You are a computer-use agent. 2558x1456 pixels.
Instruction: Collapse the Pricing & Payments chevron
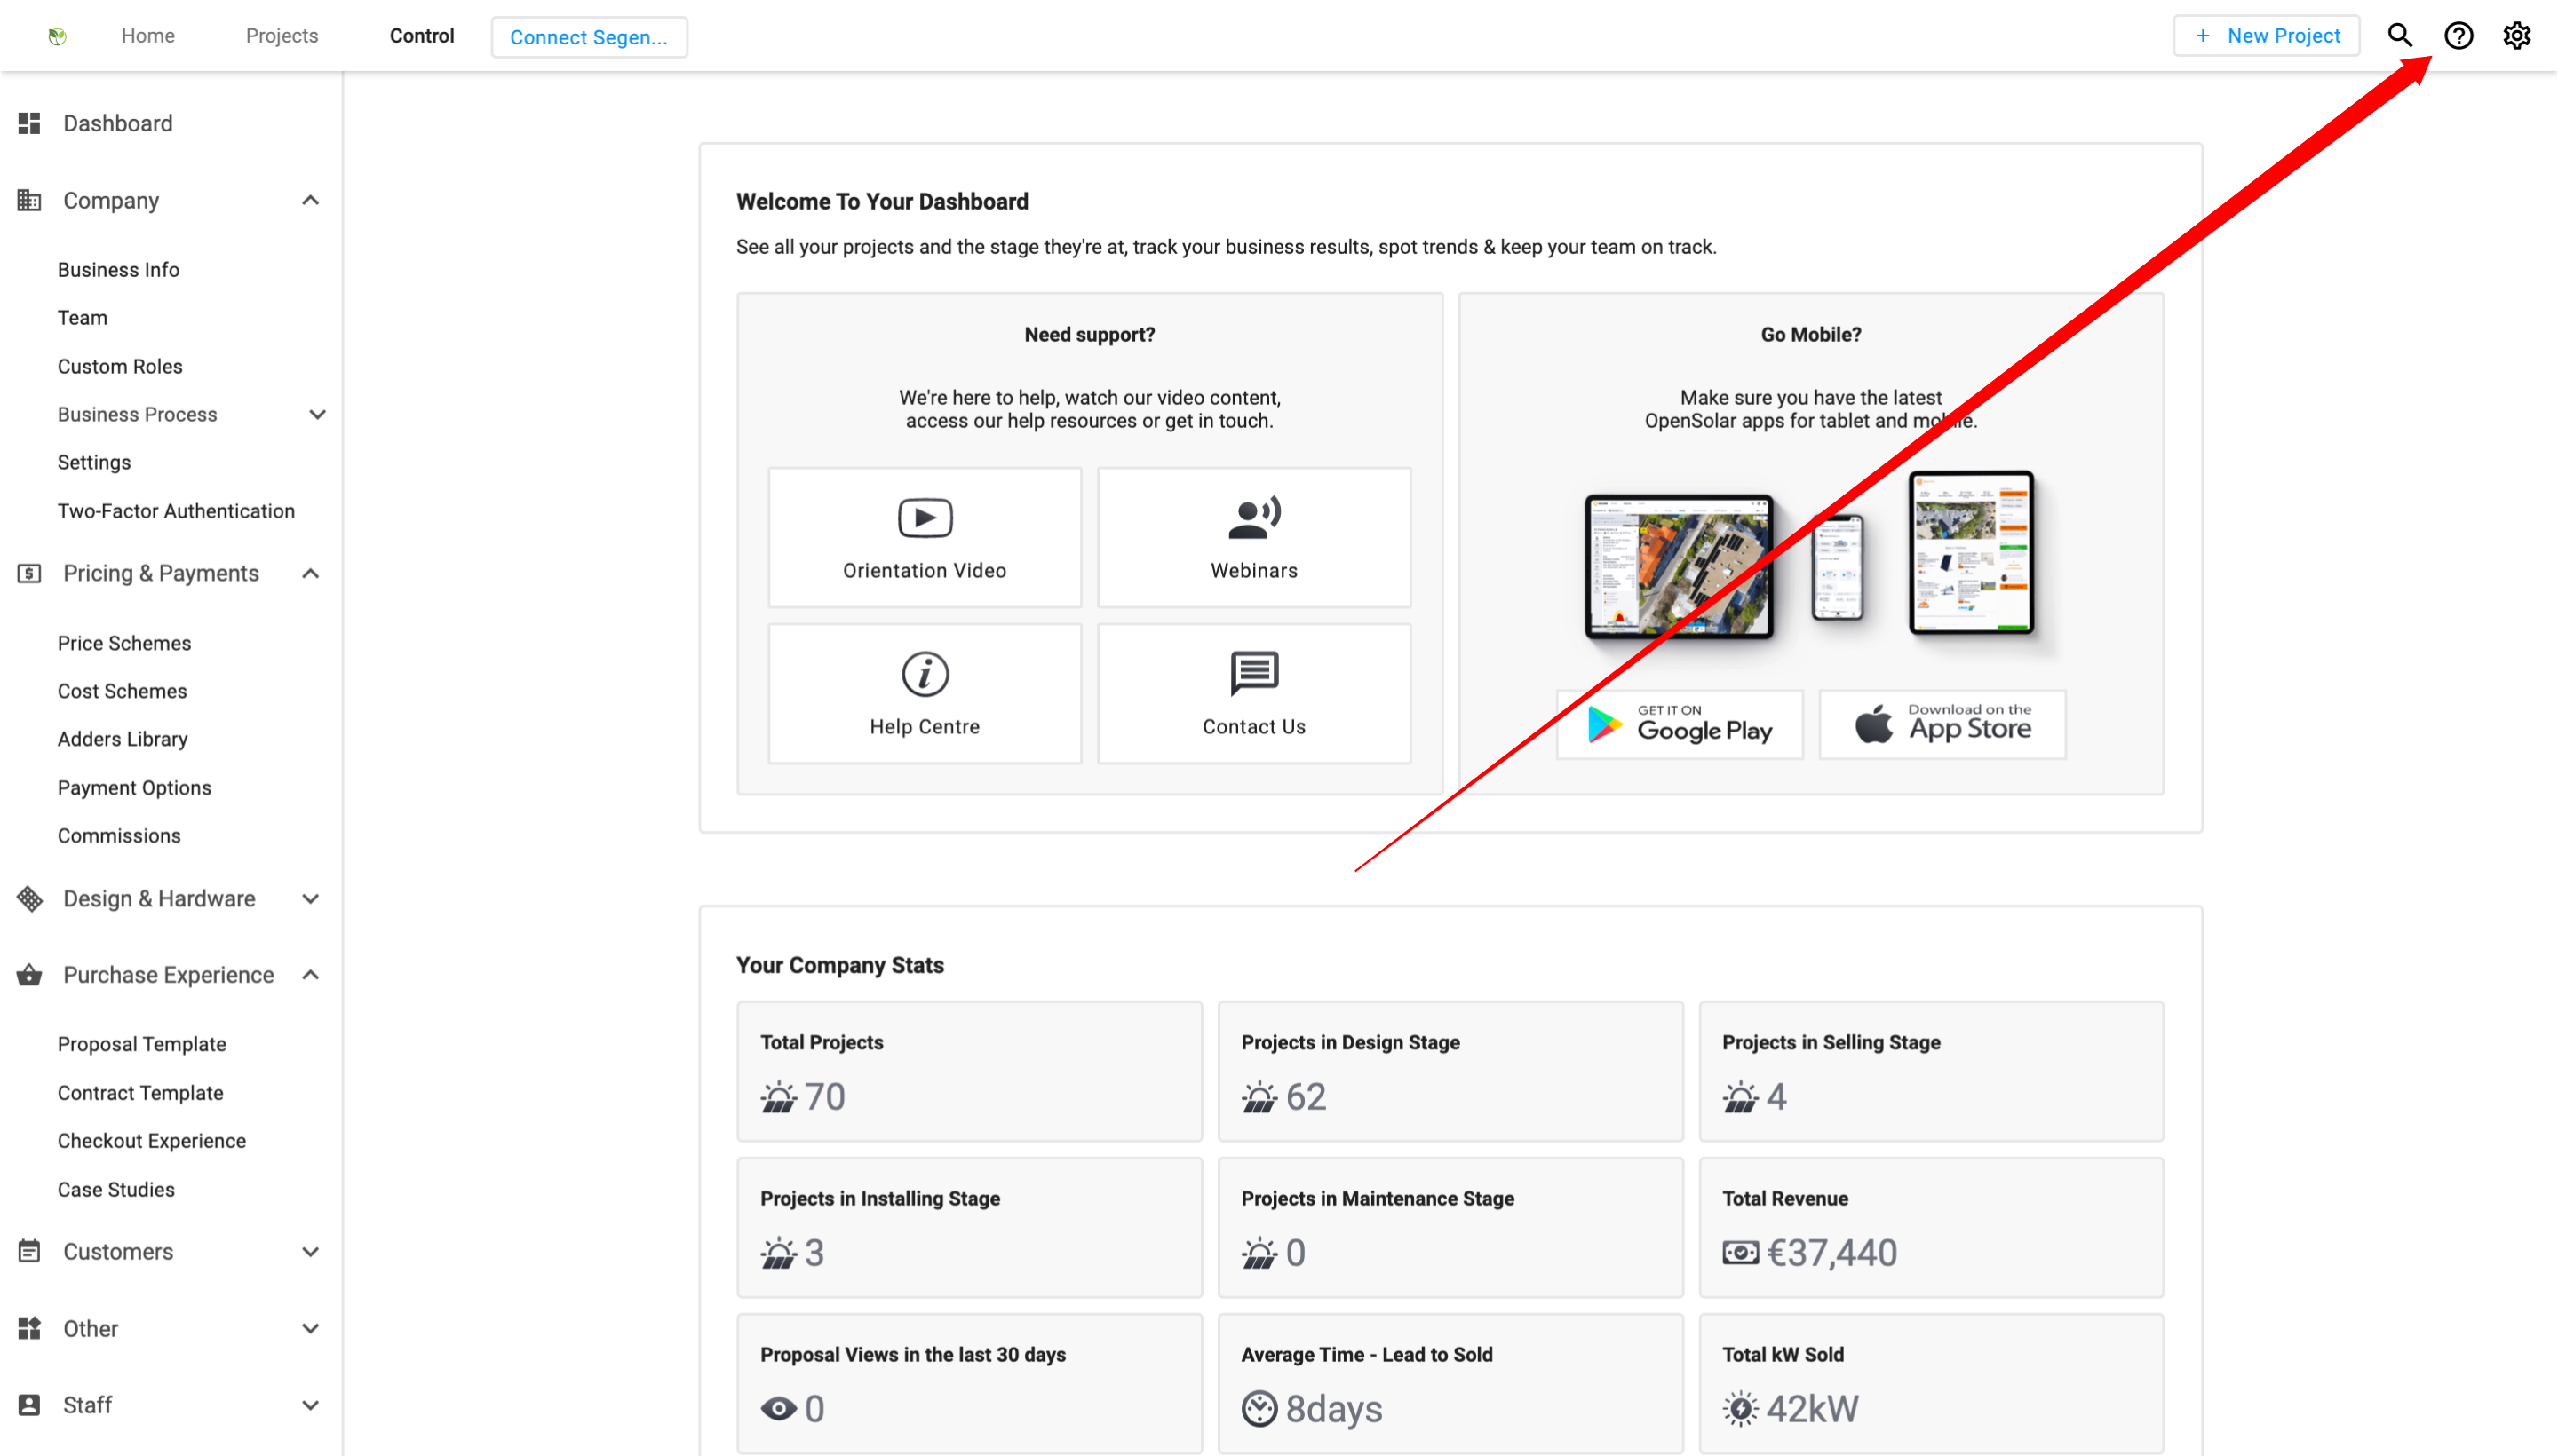(x=310, y=573)
